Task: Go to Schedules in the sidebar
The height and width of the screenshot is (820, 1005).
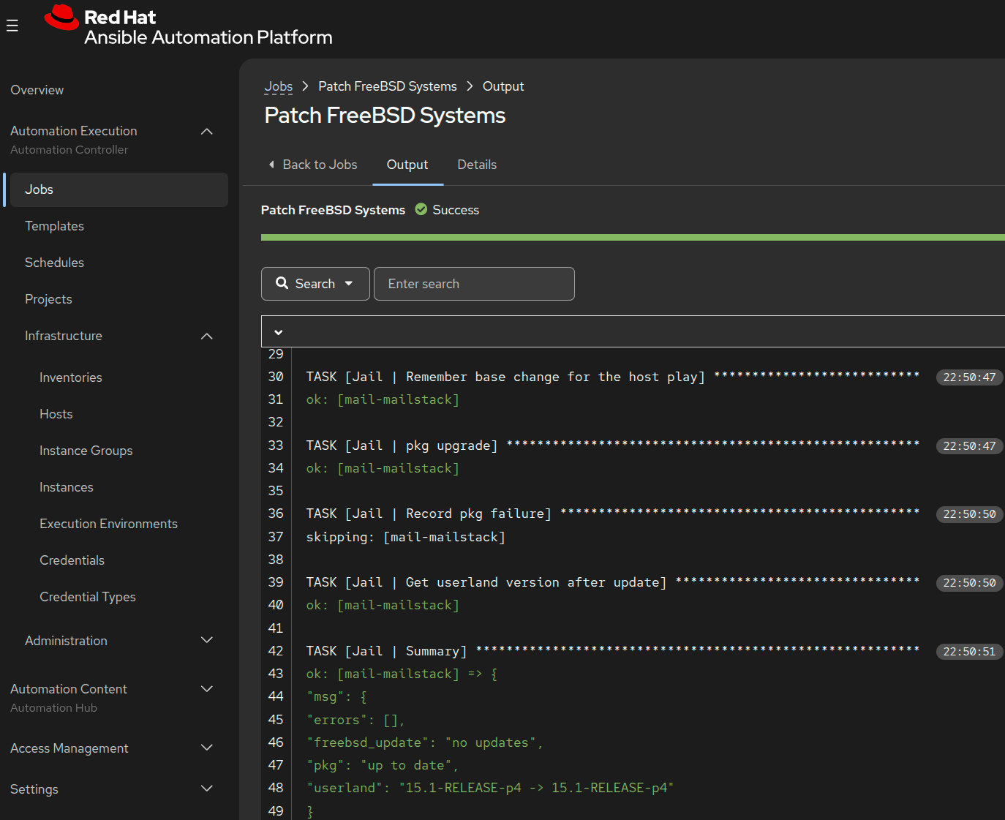Action: 55,263
